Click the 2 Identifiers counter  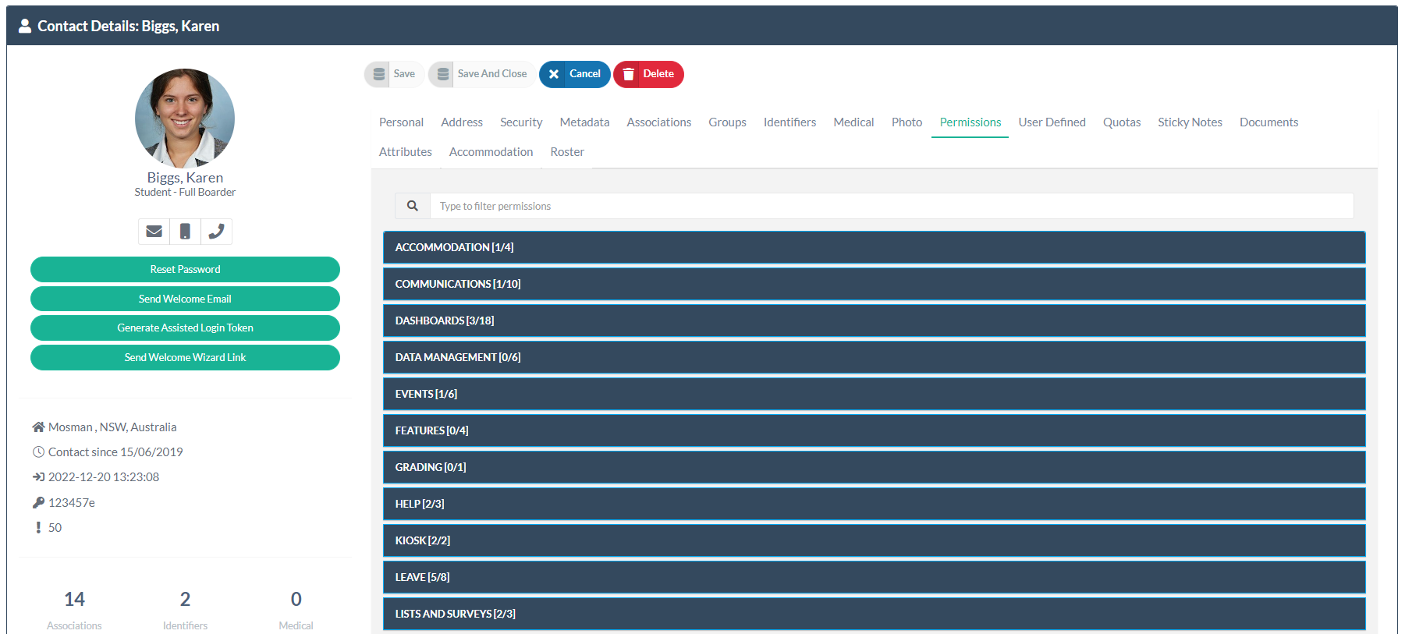pyautogui.click(x=185, y=610)
